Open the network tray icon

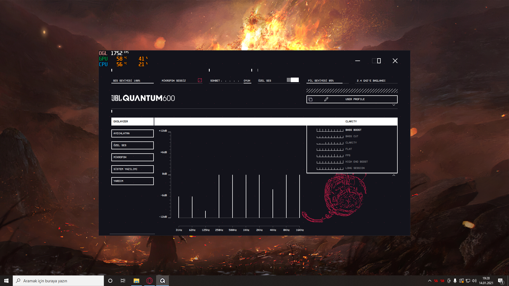point(468,281)
